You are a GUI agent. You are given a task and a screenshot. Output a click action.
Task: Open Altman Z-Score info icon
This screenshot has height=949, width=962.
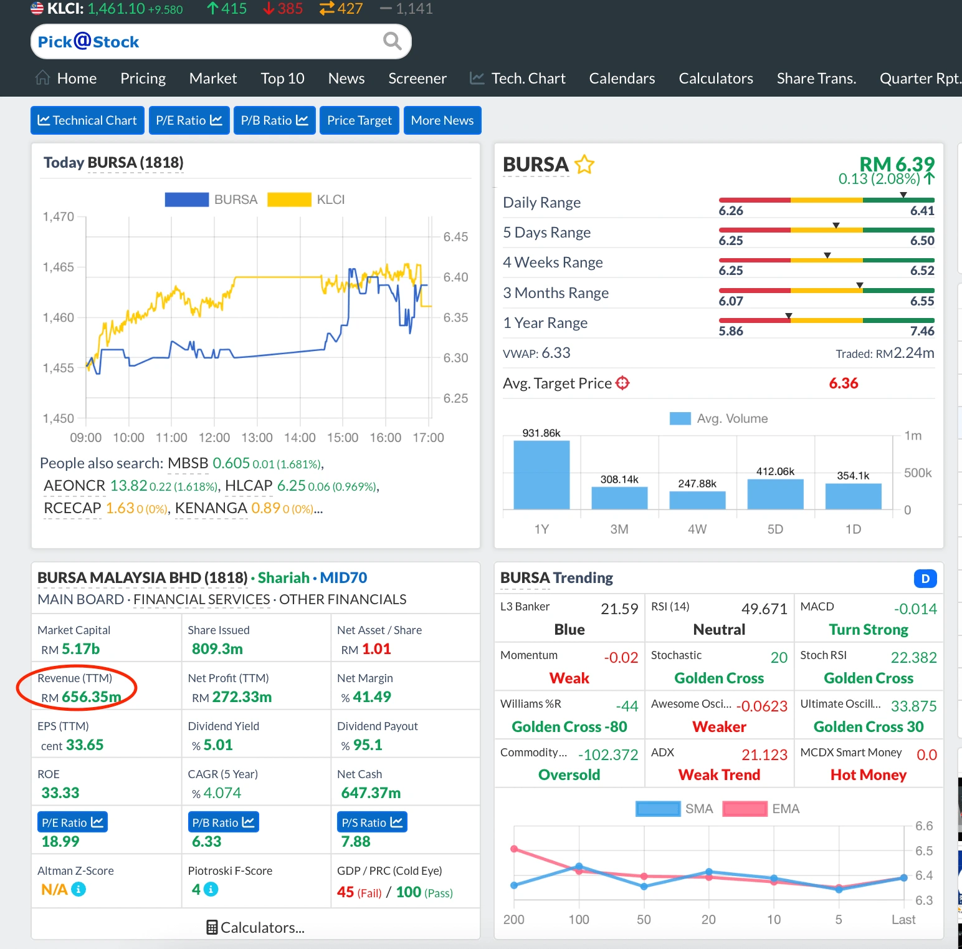click(79, 889)
